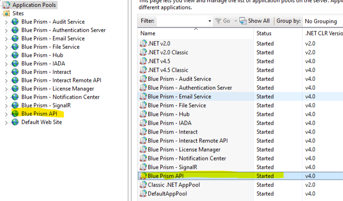343x201 pixels.
Task: Expand Blue Prism - Email Service tree node
Action: pos(7,39)
